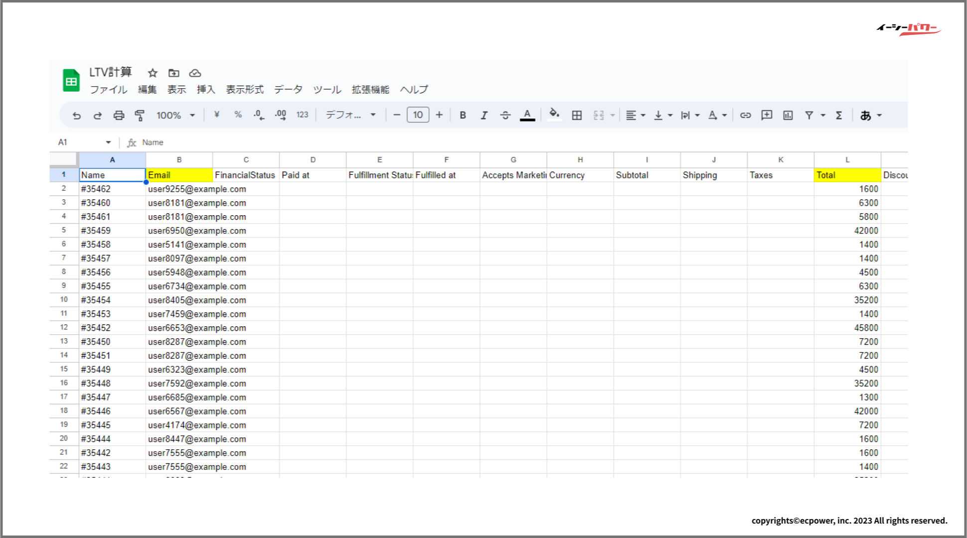The image size is (967, 538).
Task: Click the format as percent button
Action: point(238,115)
